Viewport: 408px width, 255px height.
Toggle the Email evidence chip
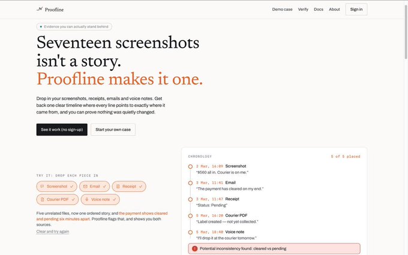coord(94,187)
